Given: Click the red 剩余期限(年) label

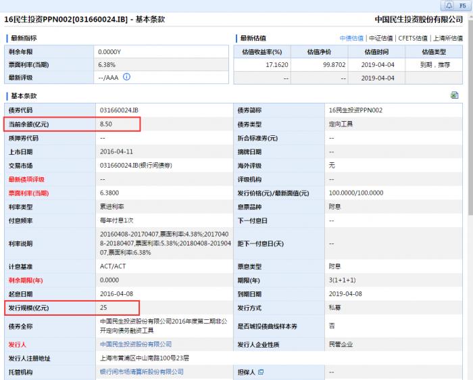Looking at the screenshot, I should tap(26, 280).
